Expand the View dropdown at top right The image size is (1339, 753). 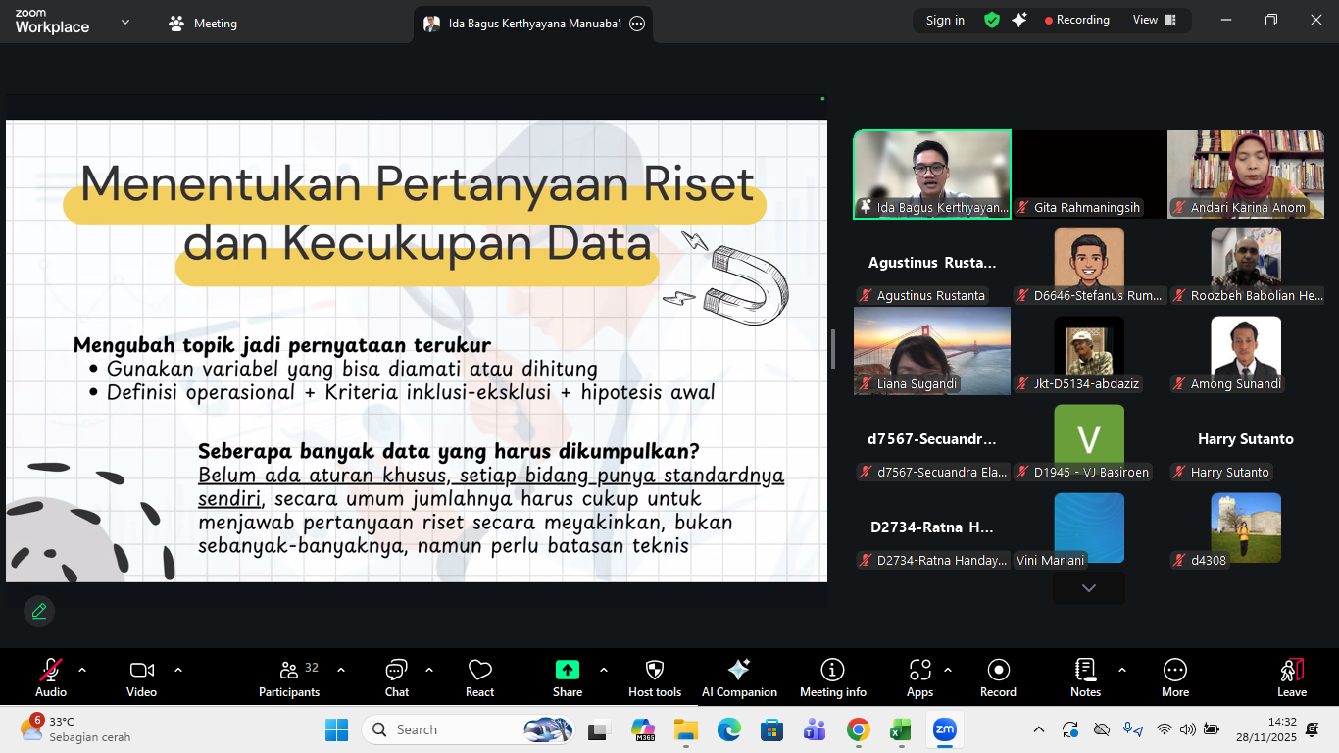pos(1154,21)
